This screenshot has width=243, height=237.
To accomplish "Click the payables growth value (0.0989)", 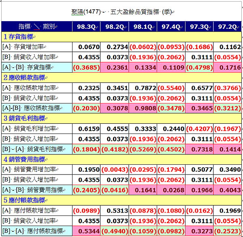I will coord(86,211).
